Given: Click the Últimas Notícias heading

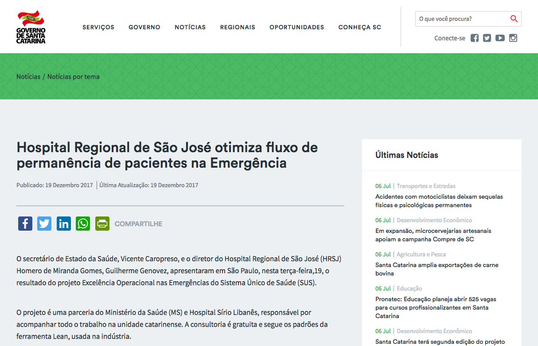Looking at the screenshot, I should 407,155.
